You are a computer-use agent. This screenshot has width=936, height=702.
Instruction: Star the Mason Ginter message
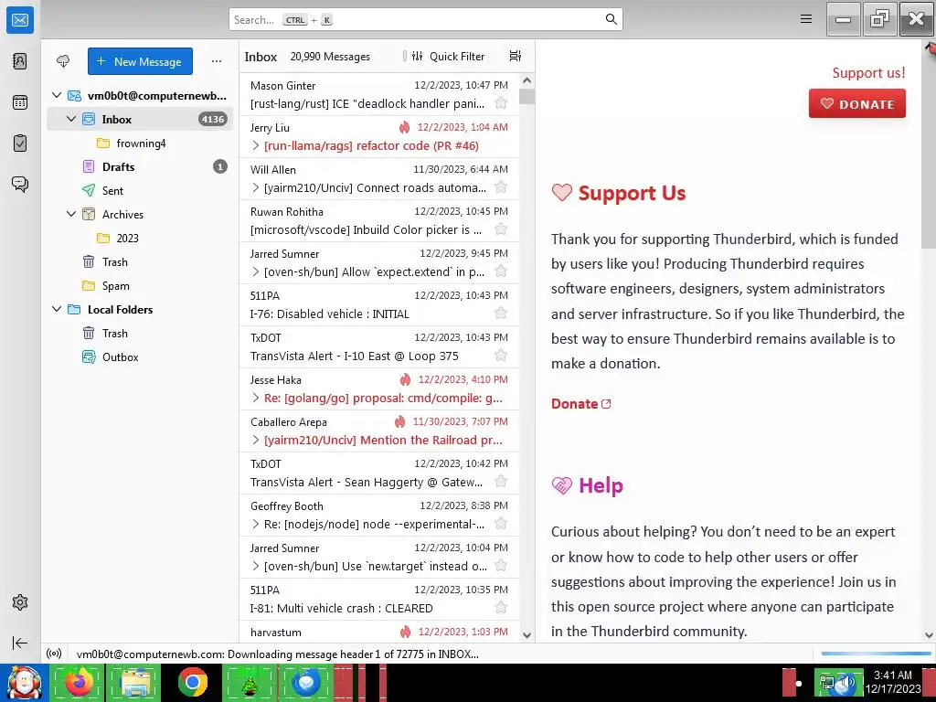point(501,103)
